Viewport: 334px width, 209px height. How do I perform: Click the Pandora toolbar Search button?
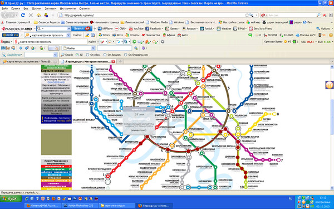(x=82, y=28)
